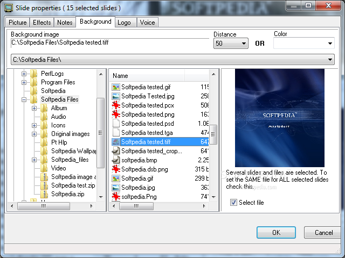
Task: Collapse the Softpedia Files folder node
Action: [24, 99]
